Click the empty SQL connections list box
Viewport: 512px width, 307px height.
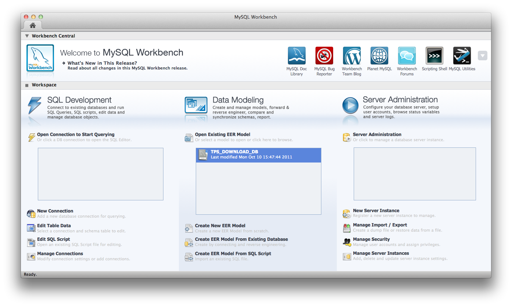101,174
